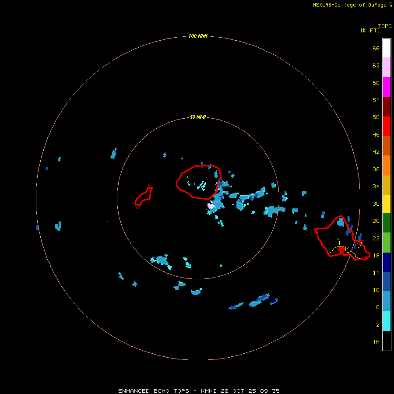Screen dimensions: 394x394
Task: Click the TOPS legend heading
Action: tap(385, 26)
